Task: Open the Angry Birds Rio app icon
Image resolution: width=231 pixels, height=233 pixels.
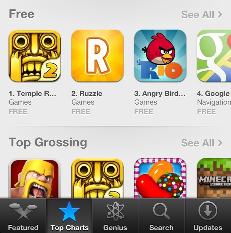Action: point(160,56)
